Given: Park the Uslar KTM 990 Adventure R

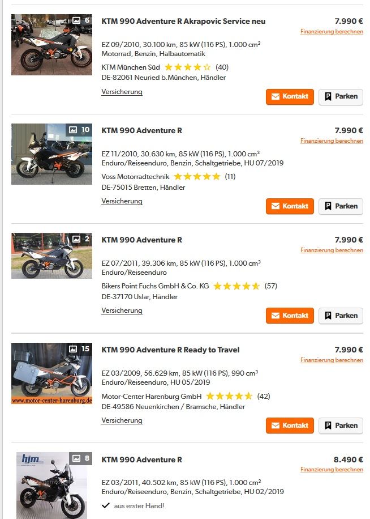Looking at the screenshot, I should pos(341,316).
